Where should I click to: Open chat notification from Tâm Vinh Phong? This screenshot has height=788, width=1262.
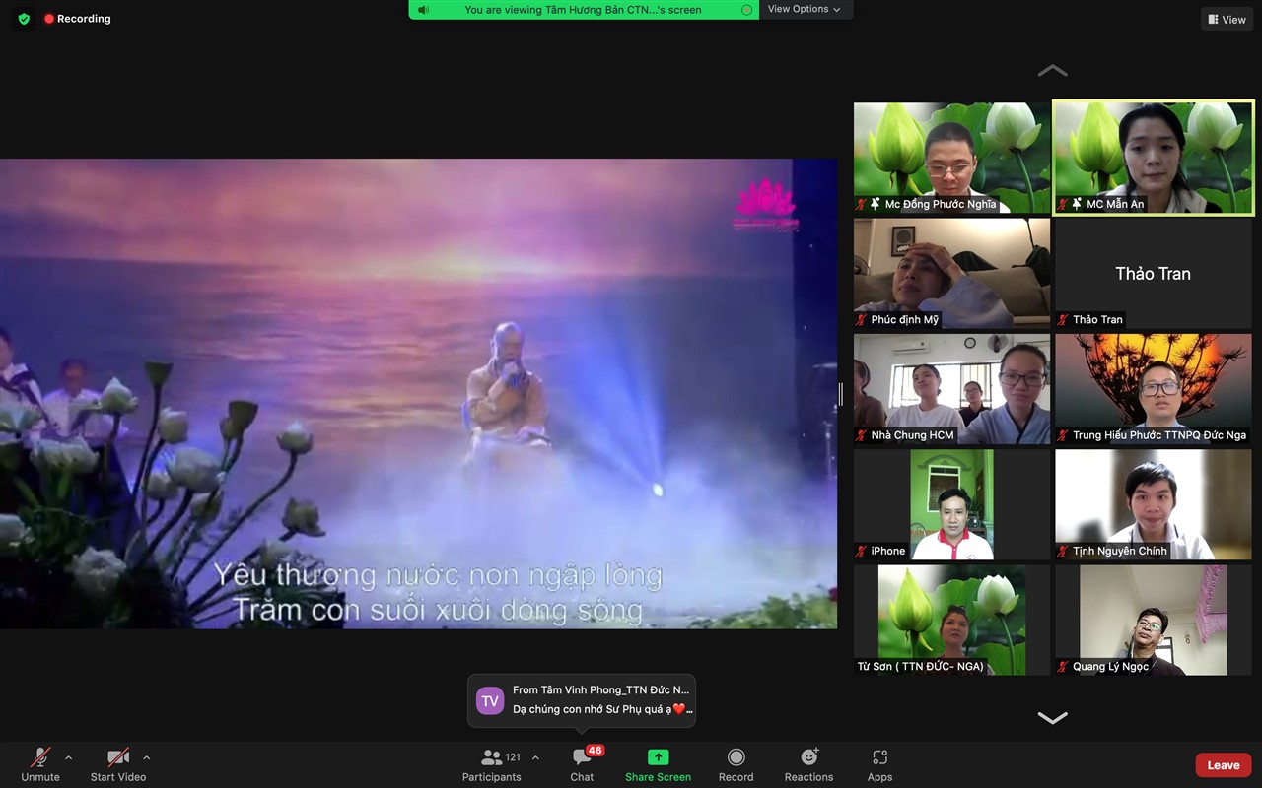click(582, 700)
